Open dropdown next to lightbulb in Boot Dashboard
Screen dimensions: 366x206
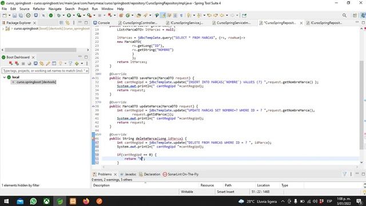pyautogui.click(x=65, y=64)
